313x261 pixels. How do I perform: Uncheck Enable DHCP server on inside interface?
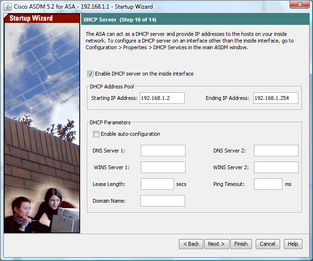tap(90, 74)
